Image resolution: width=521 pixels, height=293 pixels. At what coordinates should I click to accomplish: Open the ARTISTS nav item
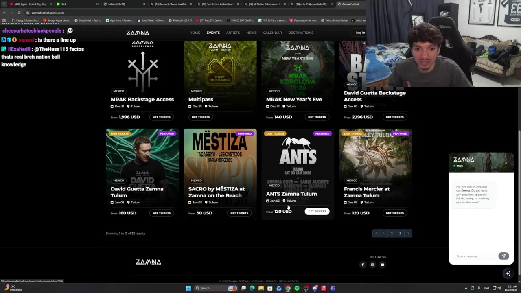(x=233, y=33)
